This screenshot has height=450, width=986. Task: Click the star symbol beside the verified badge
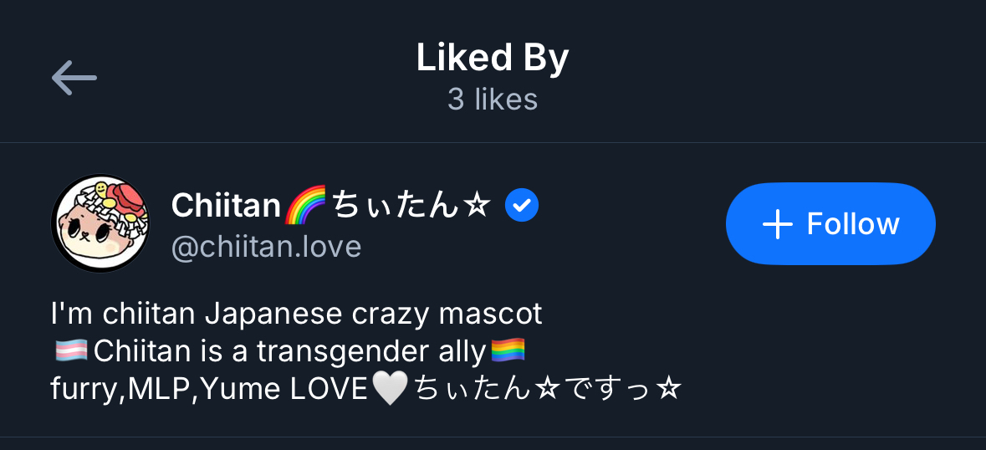point(476,206)
